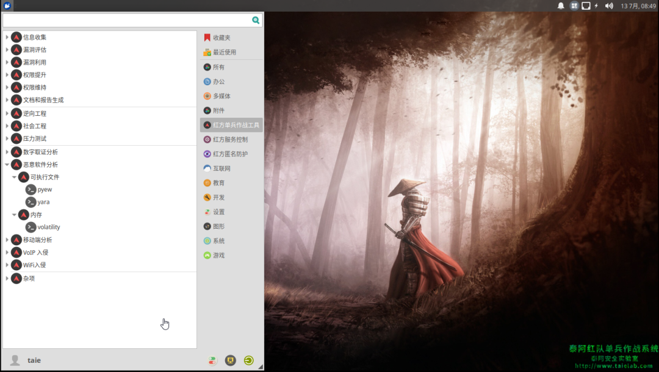
Task: Click the 社会工程 category icon
Action: click(16, 126)
